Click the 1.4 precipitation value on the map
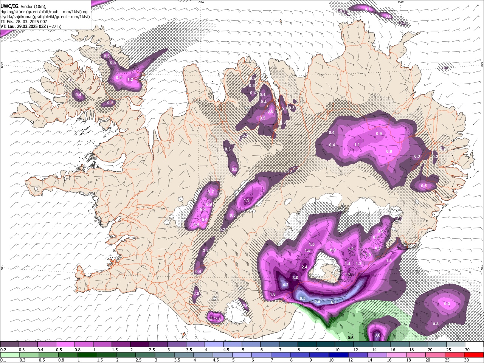This screenshot has width=484, height=363. [348, 264]
